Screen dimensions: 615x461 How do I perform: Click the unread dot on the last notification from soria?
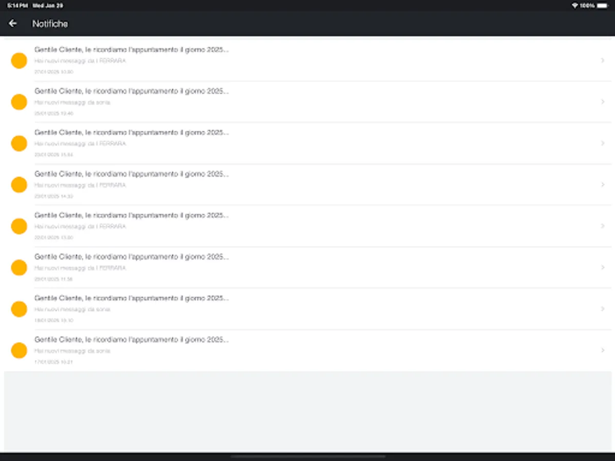[19, 350]
